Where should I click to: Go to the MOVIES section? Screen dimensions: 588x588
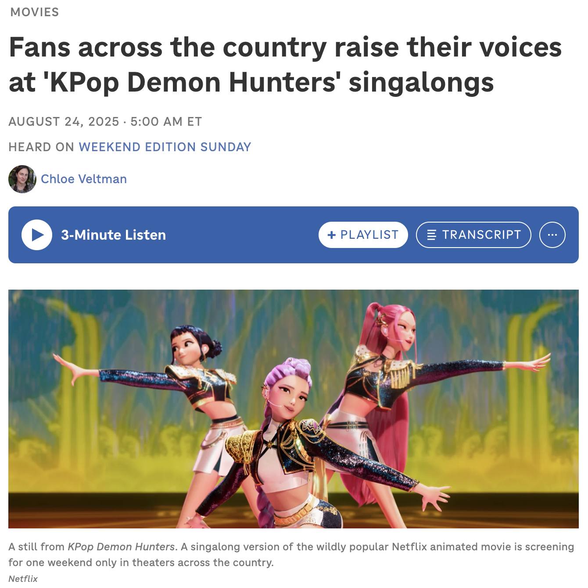point(35,12)
